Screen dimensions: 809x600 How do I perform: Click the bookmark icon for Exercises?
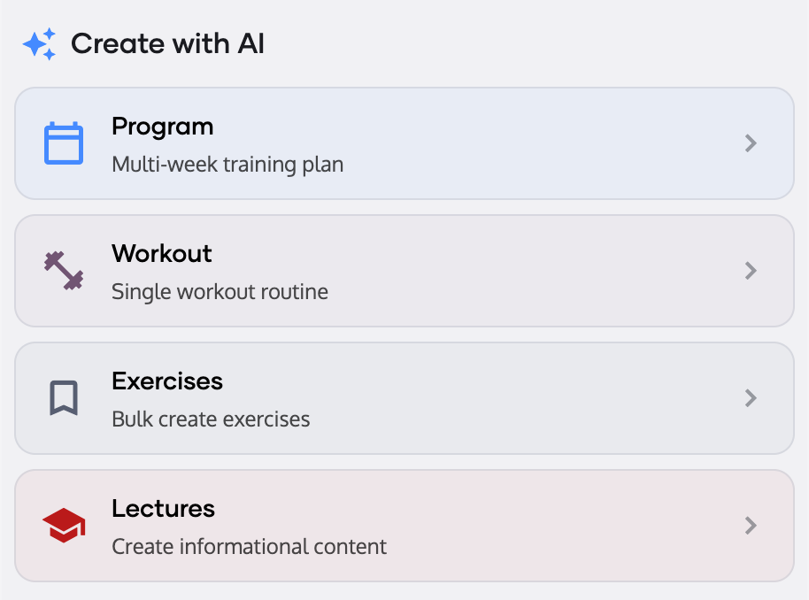(x=64, y=398)
